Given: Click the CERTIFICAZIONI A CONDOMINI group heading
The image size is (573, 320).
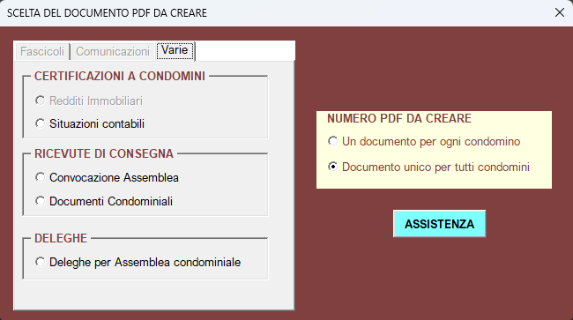Looking at the screenshot, I should pyautogui.click(x=120, y=76).
